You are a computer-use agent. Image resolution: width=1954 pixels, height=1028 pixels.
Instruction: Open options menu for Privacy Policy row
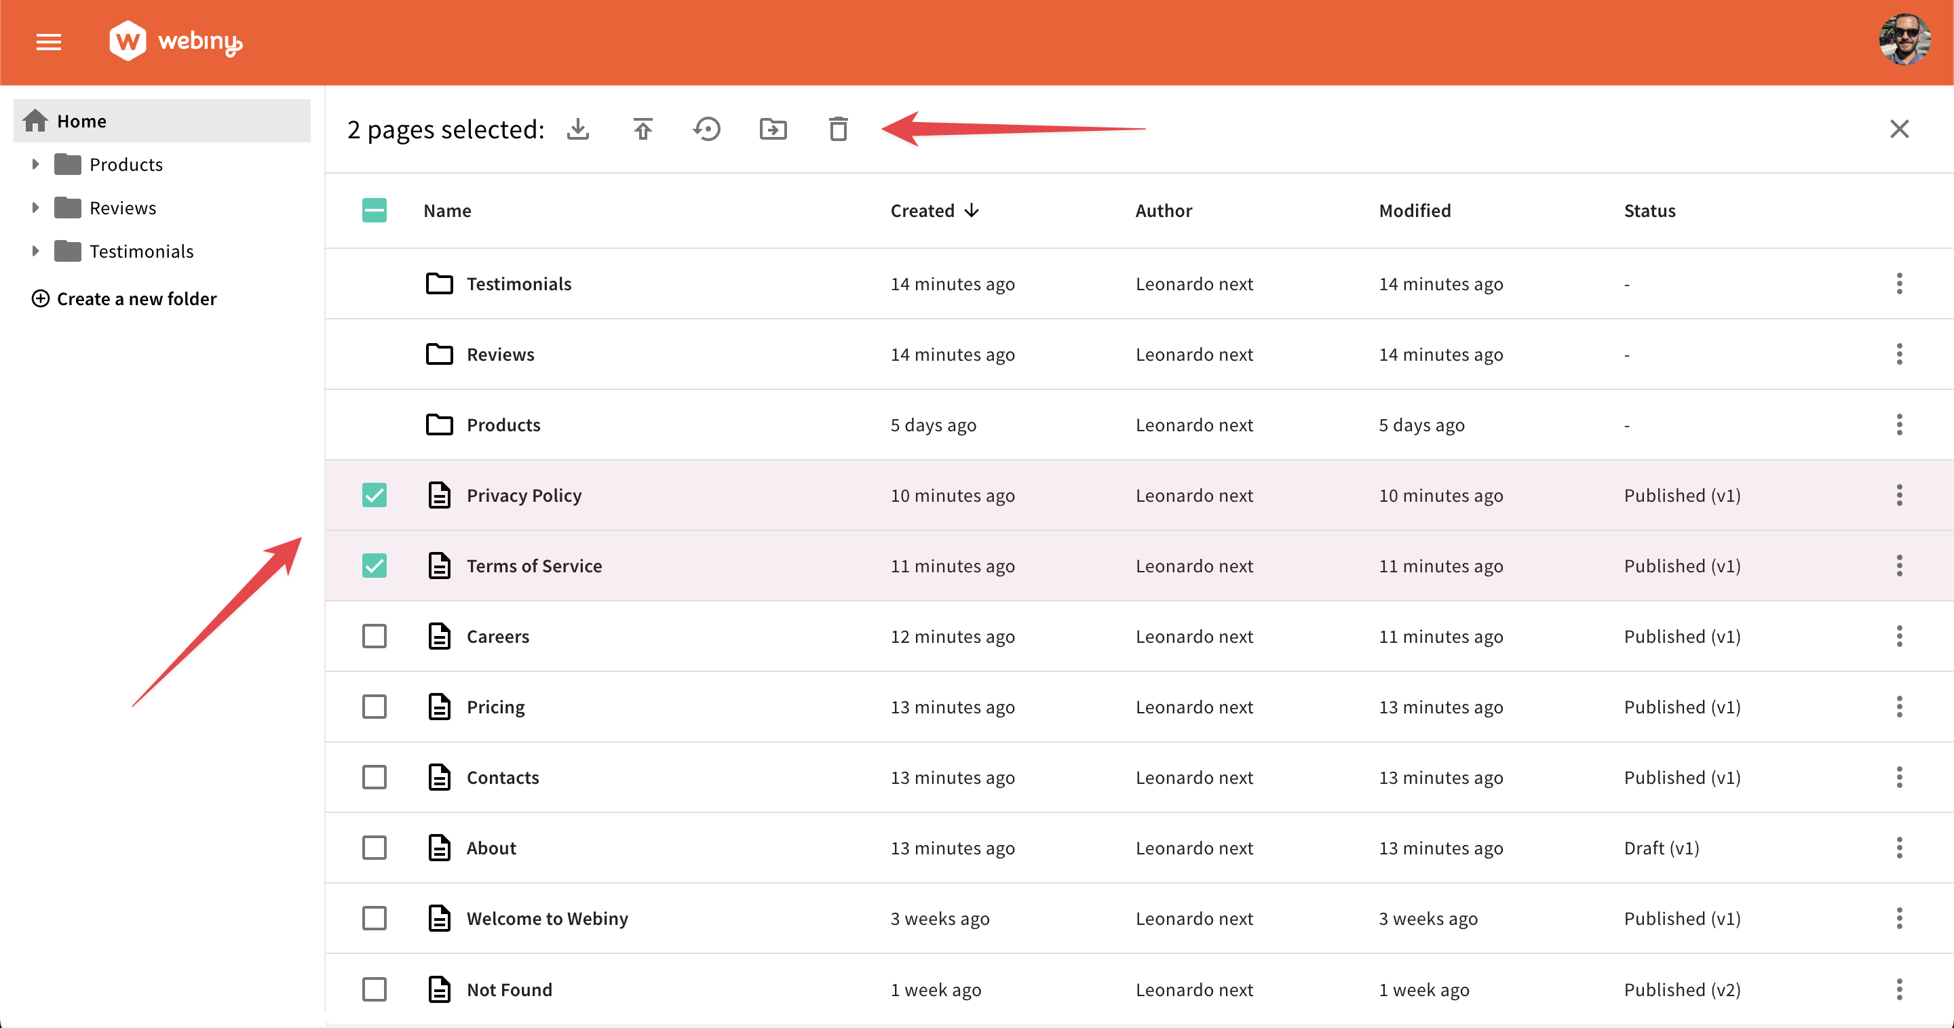1900,495
